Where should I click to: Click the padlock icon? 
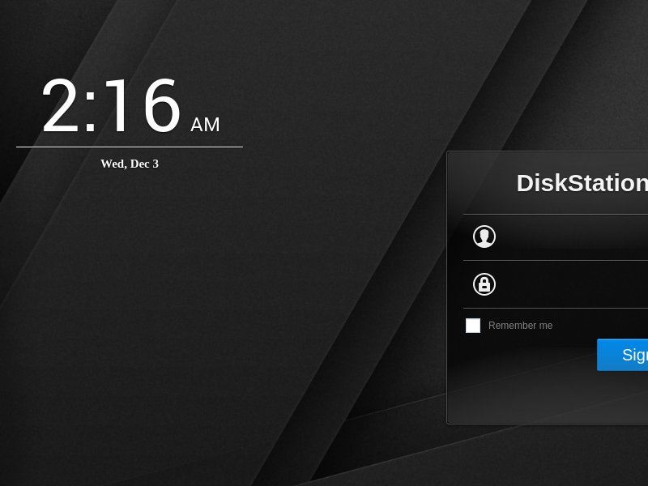tap(484, 284)
